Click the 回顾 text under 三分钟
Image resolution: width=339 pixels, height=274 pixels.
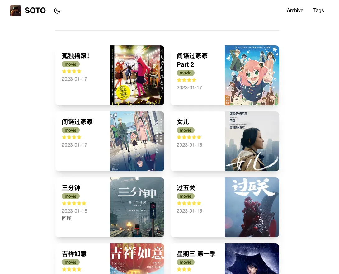pos(67,218)
